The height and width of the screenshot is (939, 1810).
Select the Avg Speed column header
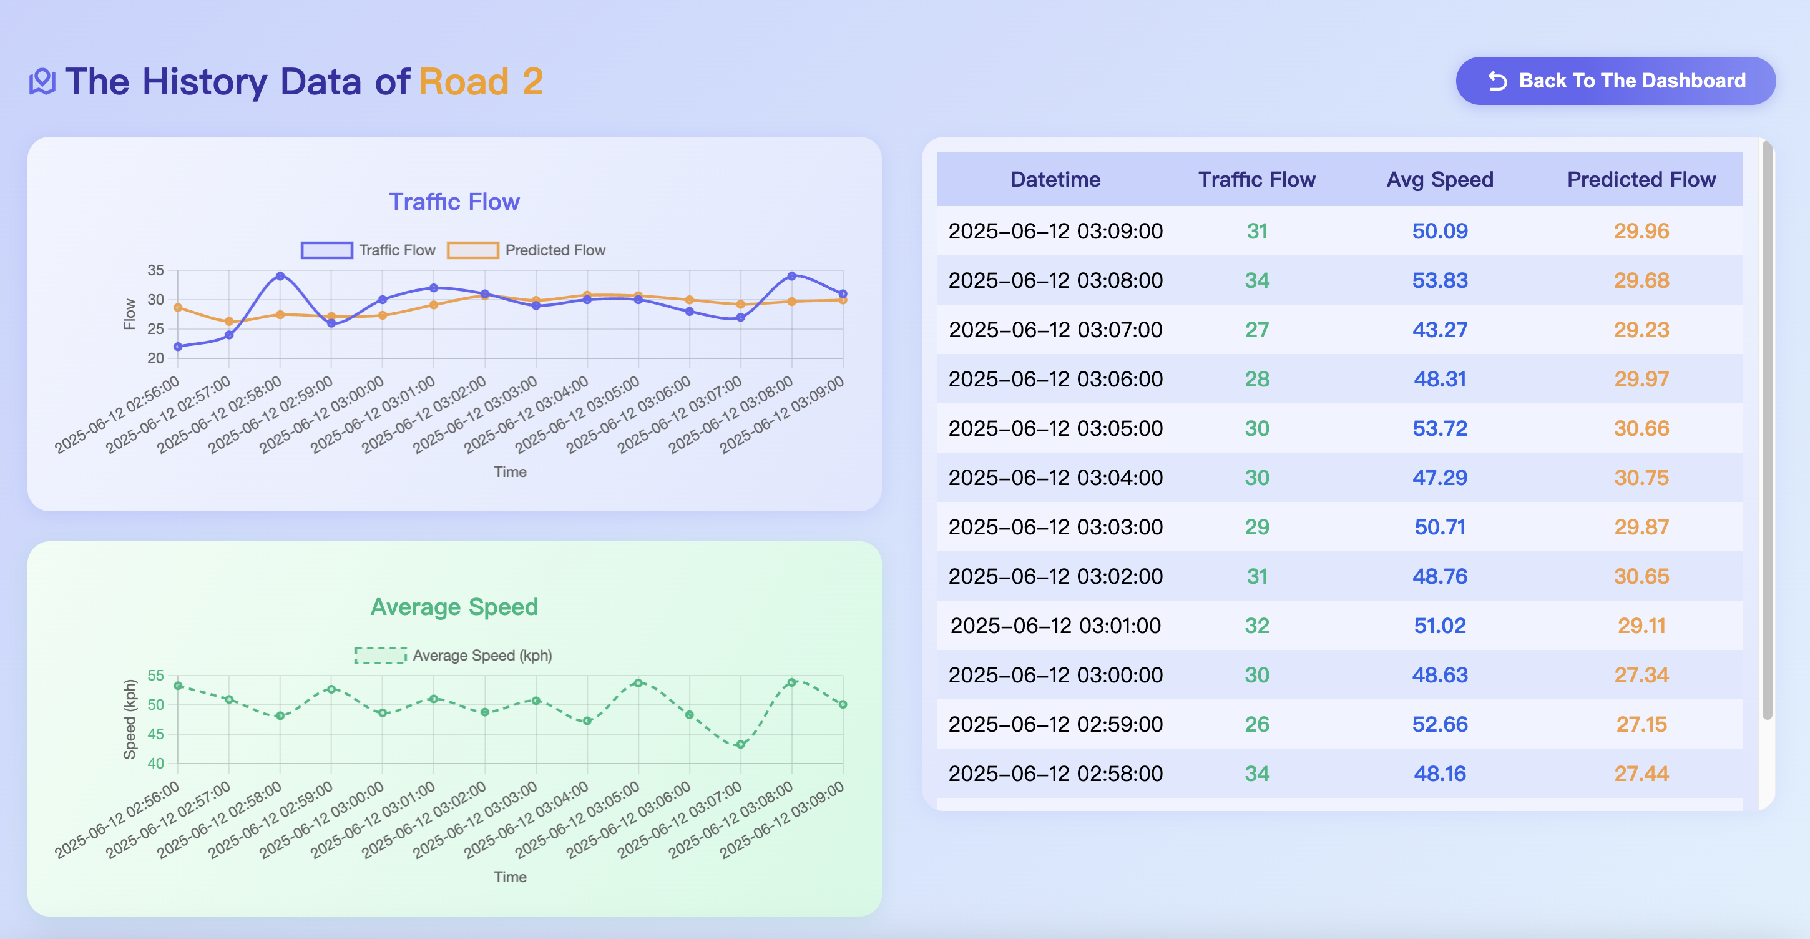coord(1440,179)
